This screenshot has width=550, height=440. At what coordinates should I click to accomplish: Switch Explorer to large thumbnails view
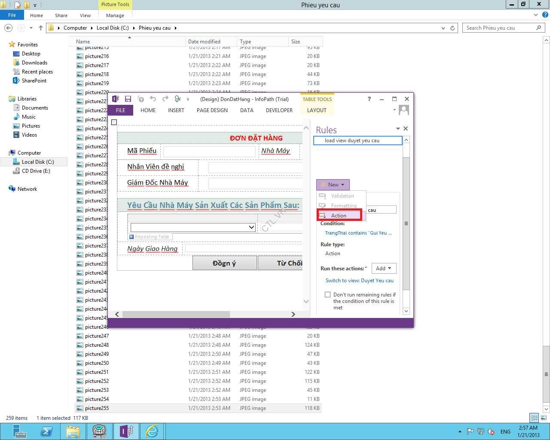click(543, 418)
